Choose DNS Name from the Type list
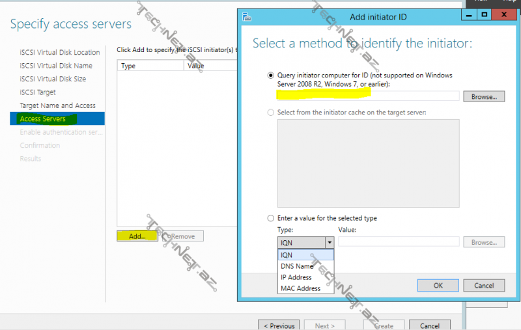This screenshot has width=521, height=330. click(296, 266)
